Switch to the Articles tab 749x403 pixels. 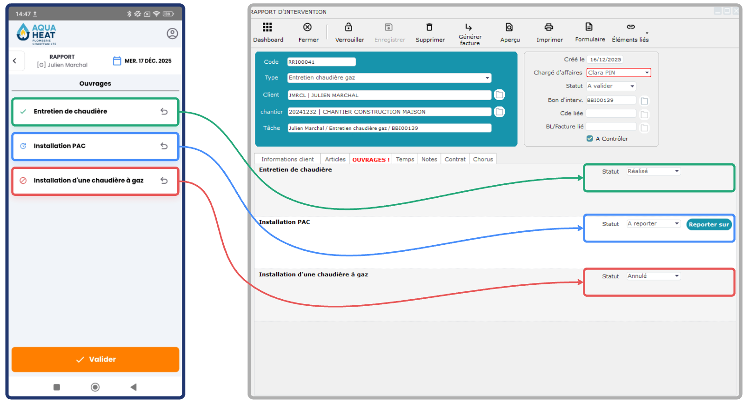pos(335,159)
